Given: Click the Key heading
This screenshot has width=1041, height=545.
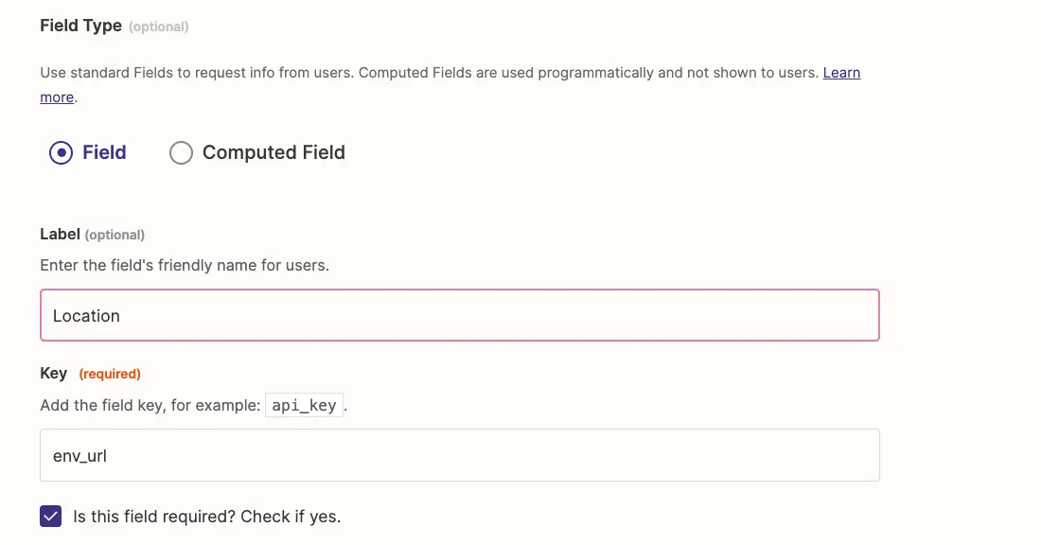Looking at the screenshot, I should point(53,374).
